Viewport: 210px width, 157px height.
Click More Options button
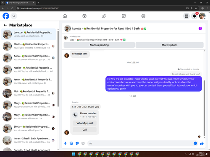point(170,45)
